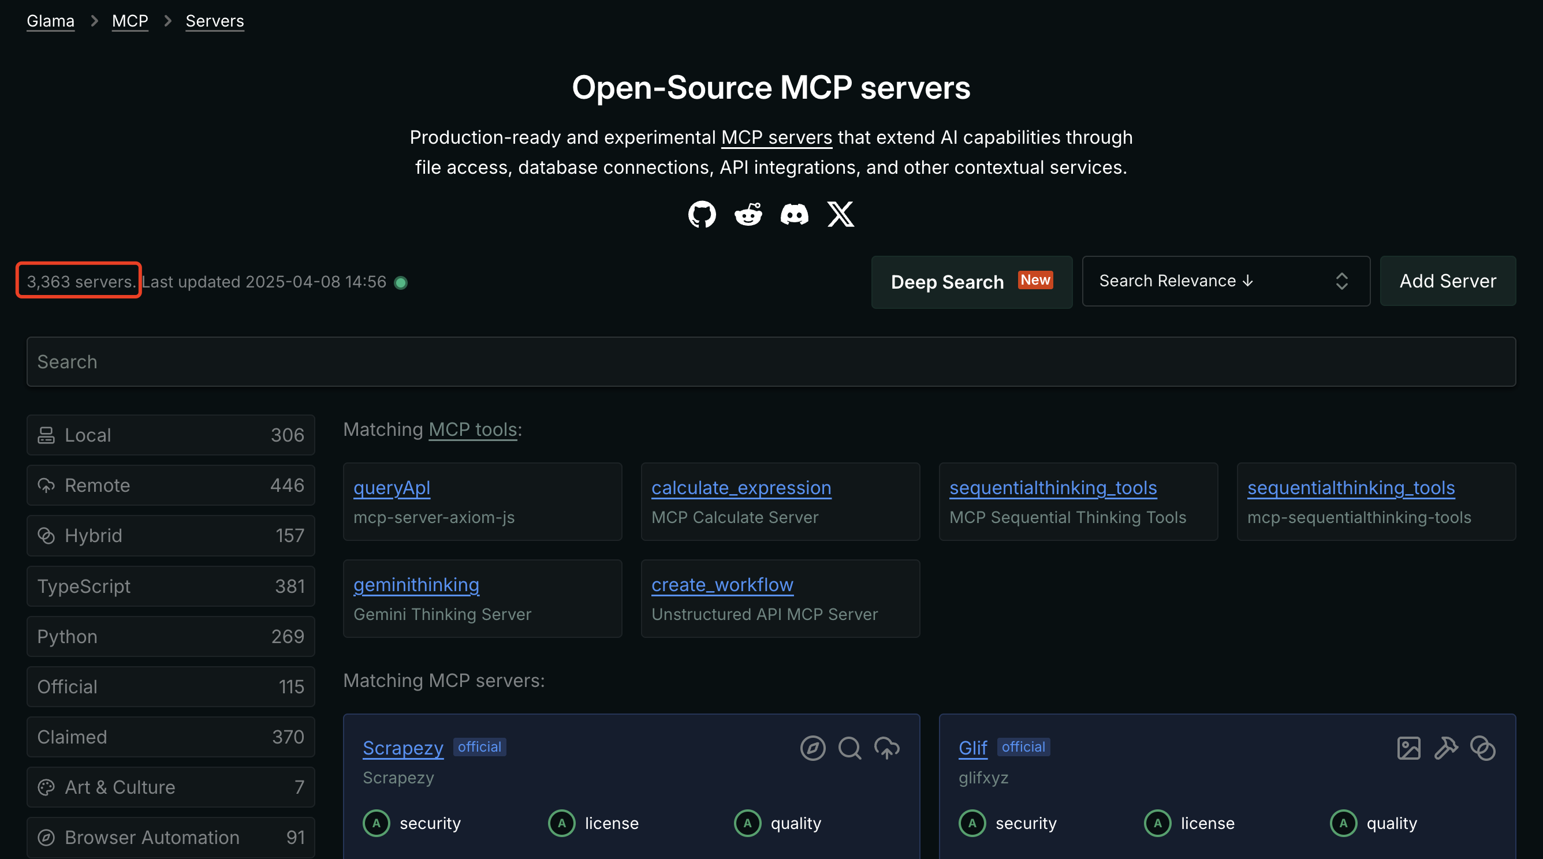Click the official badge next to Glif
Screen dimensions: 1543x859
(1024, 747)
